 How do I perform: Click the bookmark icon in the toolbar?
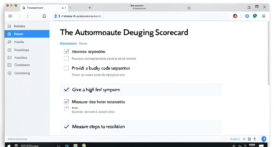[x=44, y=16]
